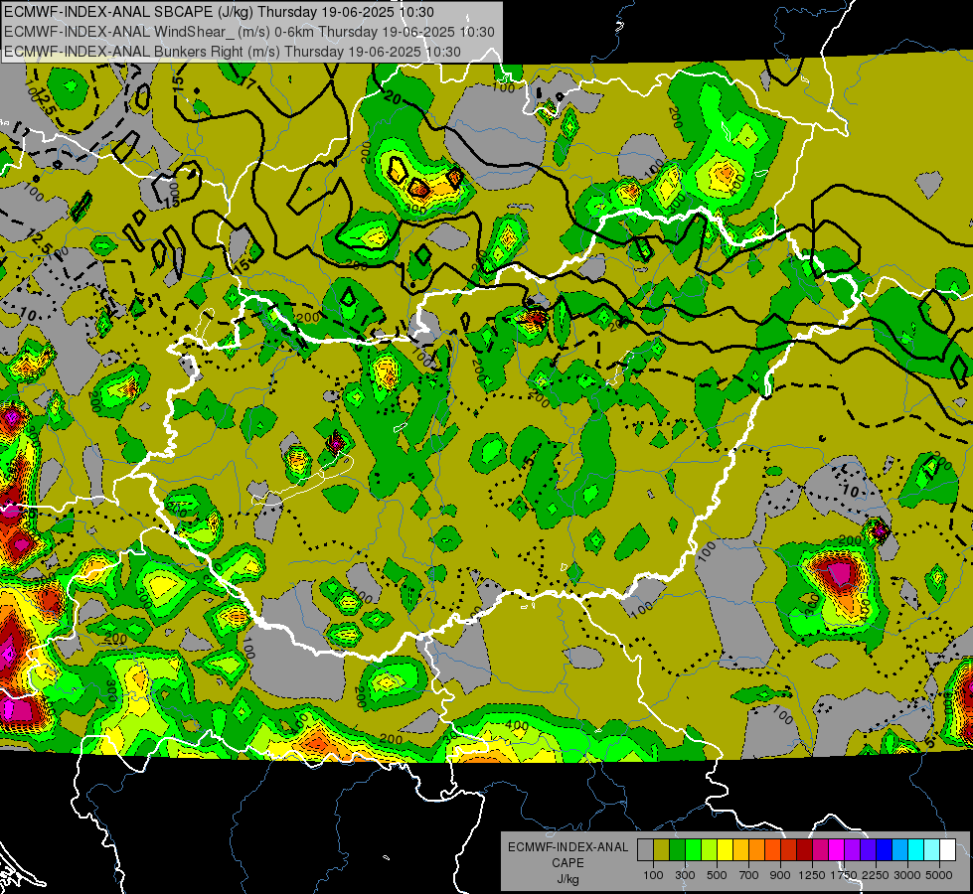
Task: Click the 3000 legend tick label
Action: (x=907, y=875)
